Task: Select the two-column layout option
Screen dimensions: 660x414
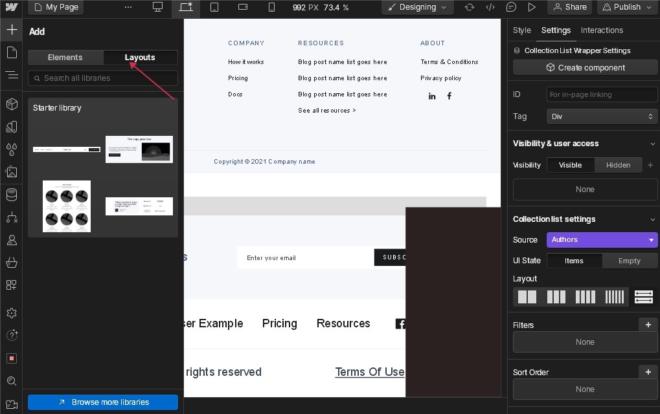Action: [527, 297]
